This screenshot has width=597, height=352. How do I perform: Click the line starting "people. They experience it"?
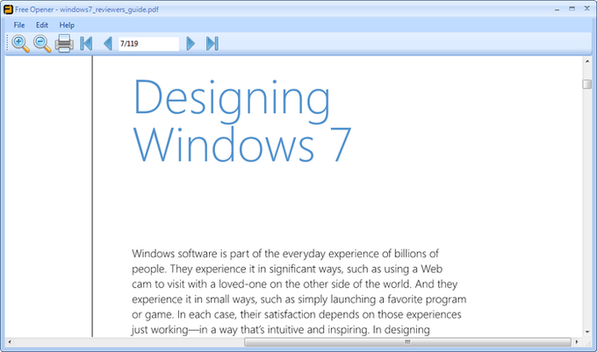click(x=287, y=269)
